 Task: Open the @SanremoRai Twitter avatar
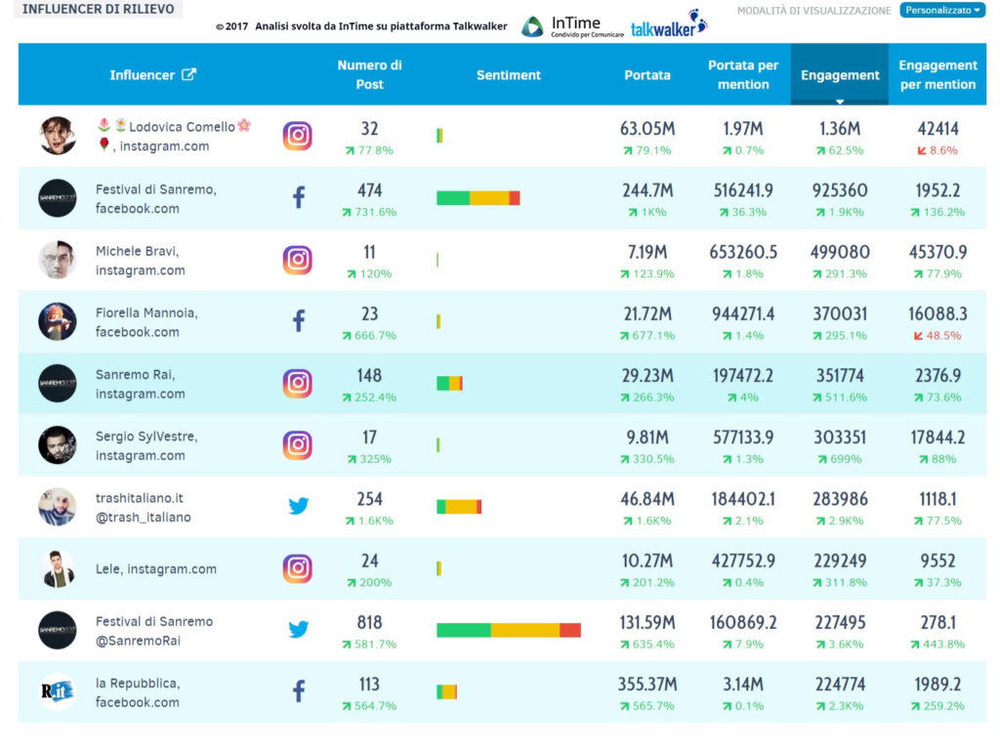click(58, 630)
